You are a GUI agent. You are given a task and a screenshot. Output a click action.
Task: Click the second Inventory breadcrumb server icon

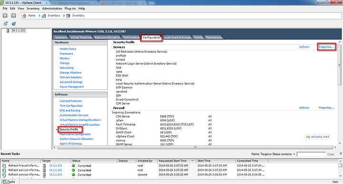68,16
